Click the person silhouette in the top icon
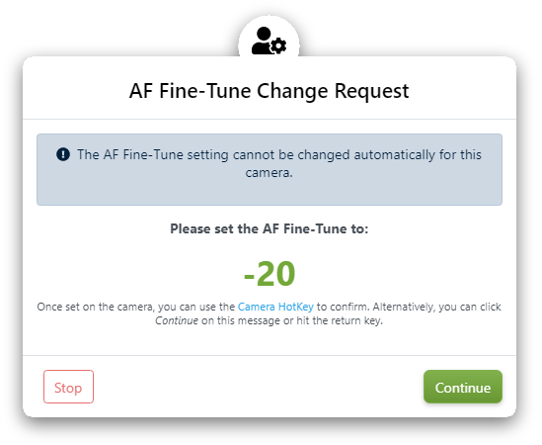Viewport: 542px width, 445px height. 262,41
